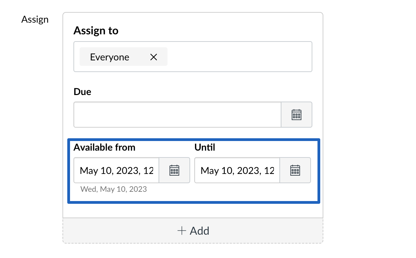The height and width of the screenshot is (258, 416).
Task: Remove the Everyone assignee tag
Action: coord(153,57)
